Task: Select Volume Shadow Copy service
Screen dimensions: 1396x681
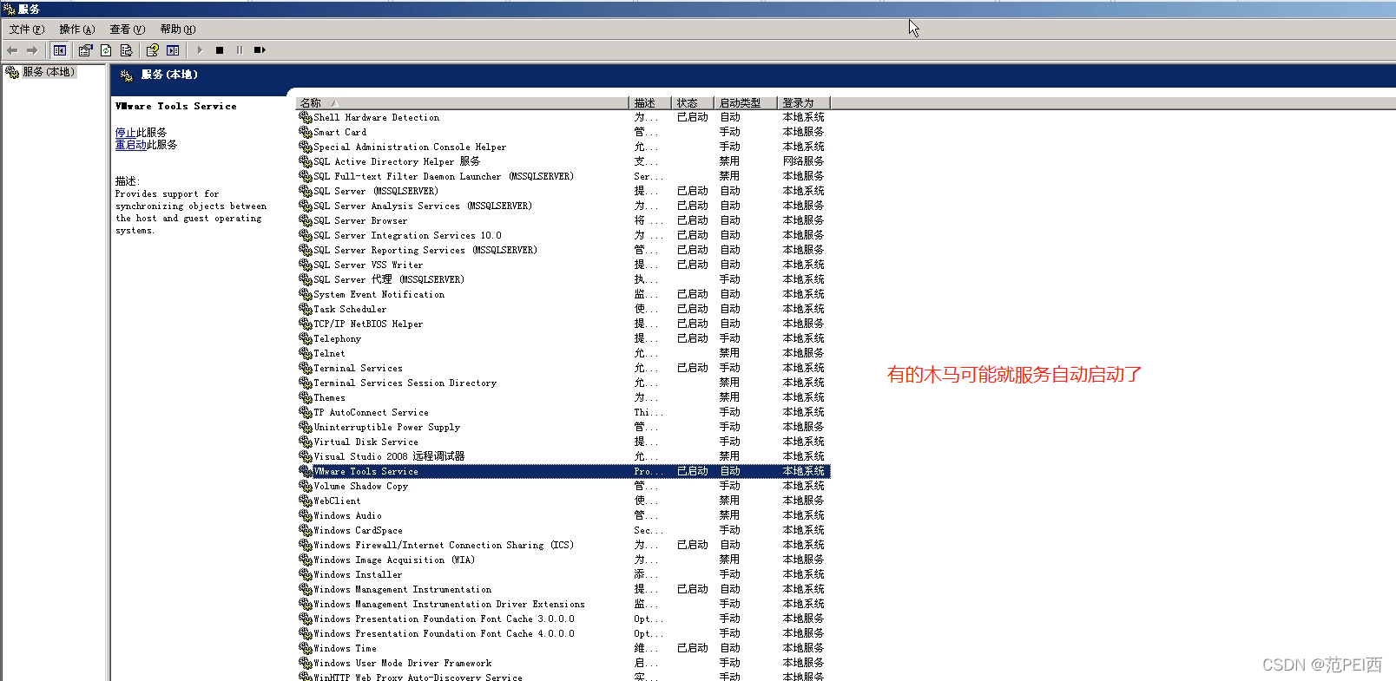Action: (563, 486)
